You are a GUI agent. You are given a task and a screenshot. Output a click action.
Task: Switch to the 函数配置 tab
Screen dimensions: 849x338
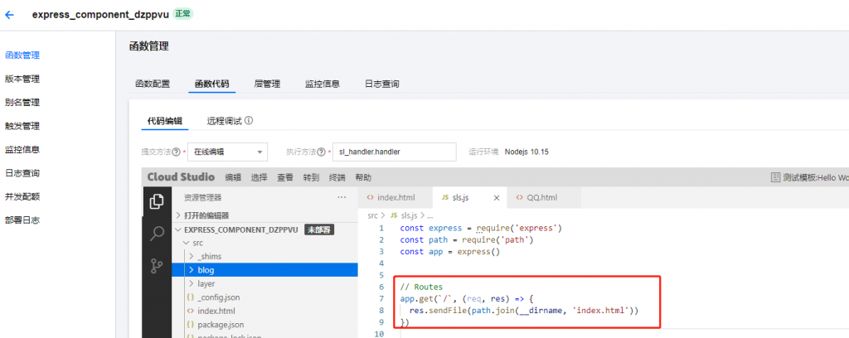(x=153, y=84)
